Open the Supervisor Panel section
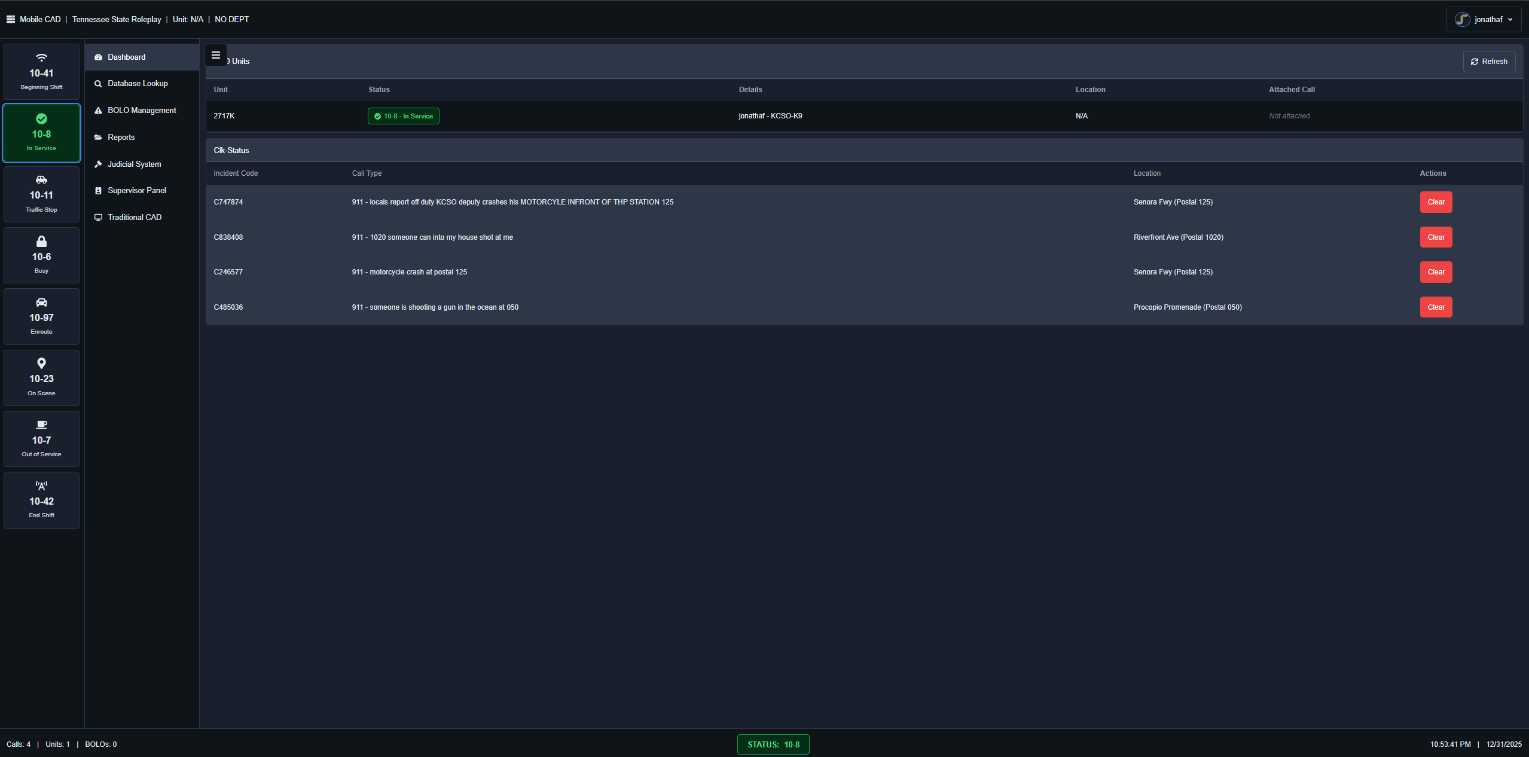Image resolution: width=1529 pixels, height=757 pixels. [x=136, y=190]
